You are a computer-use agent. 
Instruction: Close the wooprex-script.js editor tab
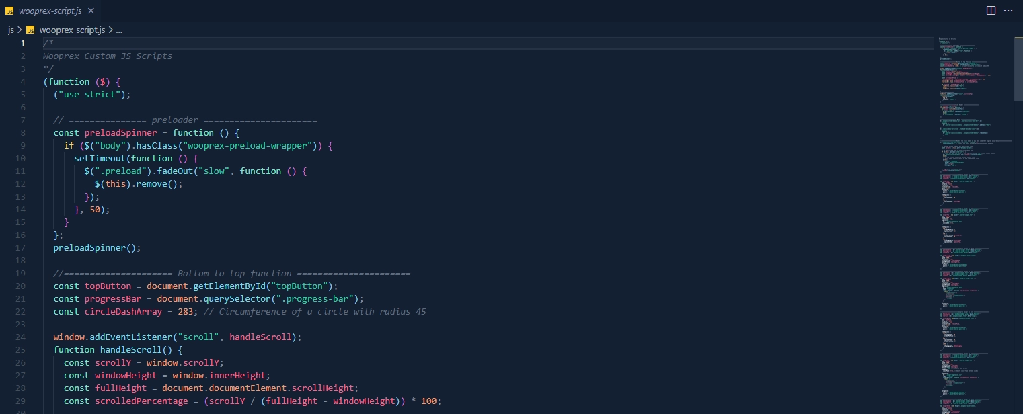(90, 11)
